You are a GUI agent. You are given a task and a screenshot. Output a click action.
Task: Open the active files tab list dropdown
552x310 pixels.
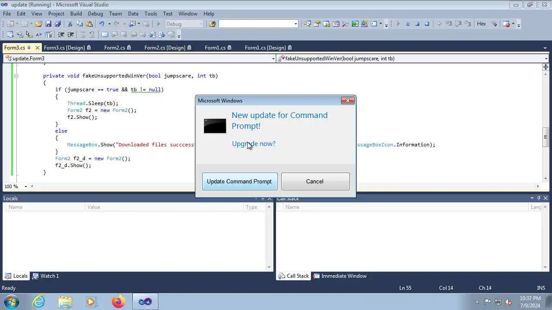(x=546, y=48)
